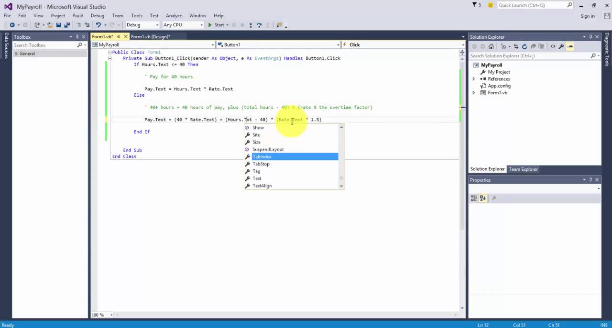This screenshot has height=328, width=612.
Task: Click the Find in Files toolbar icon
Action: point(279,25)
